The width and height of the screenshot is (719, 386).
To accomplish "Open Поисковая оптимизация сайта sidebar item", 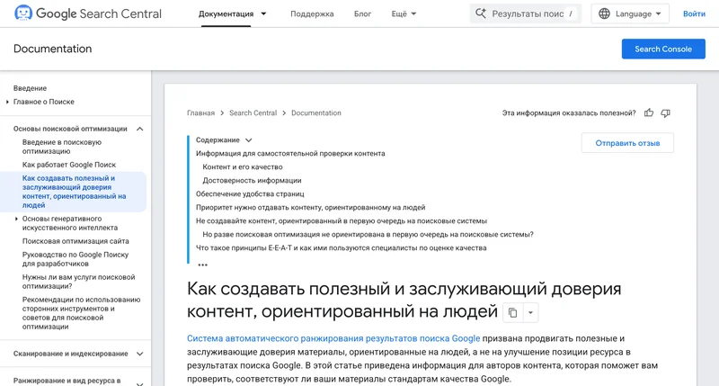I will (75, 241).
